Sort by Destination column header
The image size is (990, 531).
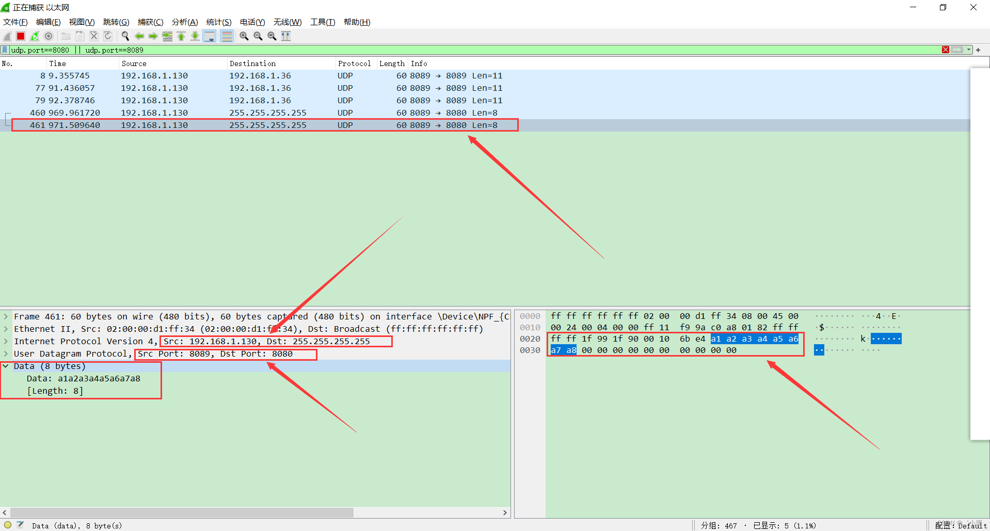(282, 63)
